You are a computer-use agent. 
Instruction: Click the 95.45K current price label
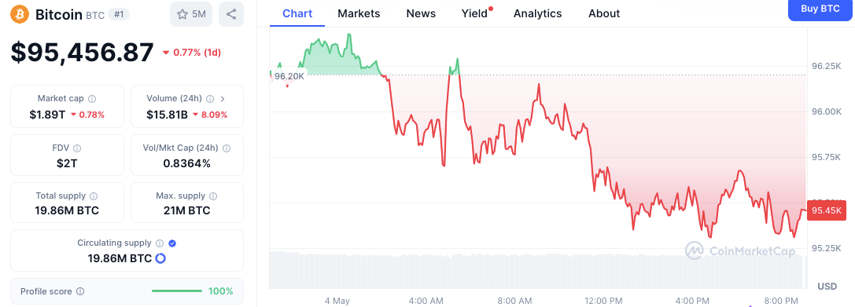click(x=826, y=210)
